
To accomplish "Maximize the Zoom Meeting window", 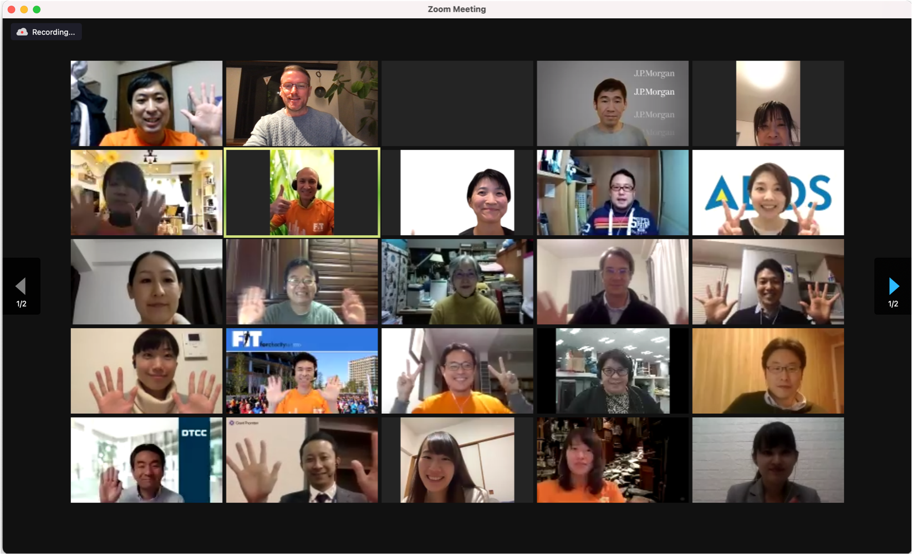I will pyautogui.click(x=37, y=9).
